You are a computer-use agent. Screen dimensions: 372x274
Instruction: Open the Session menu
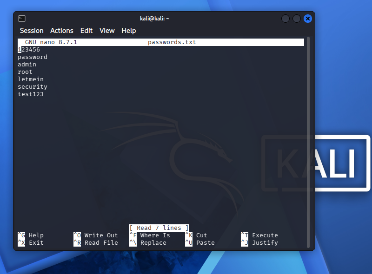tap(32, 31)
